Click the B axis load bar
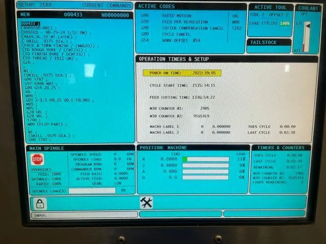Image resolution: width=326 pixels, height=244 pixels. coord(205,177)
